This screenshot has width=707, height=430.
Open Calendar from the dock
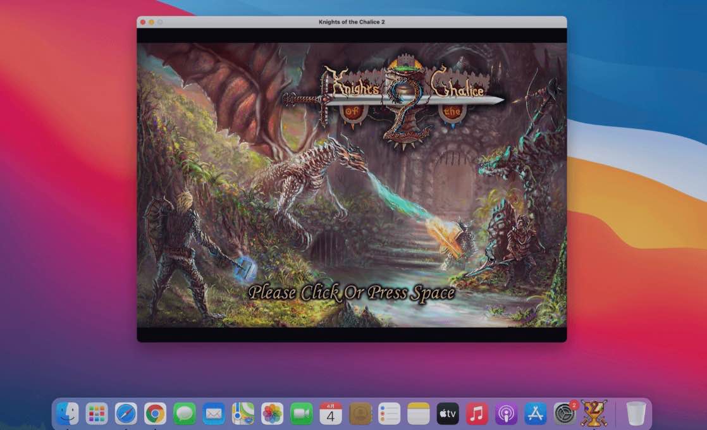pyautogui.click(x=331, y=414)
